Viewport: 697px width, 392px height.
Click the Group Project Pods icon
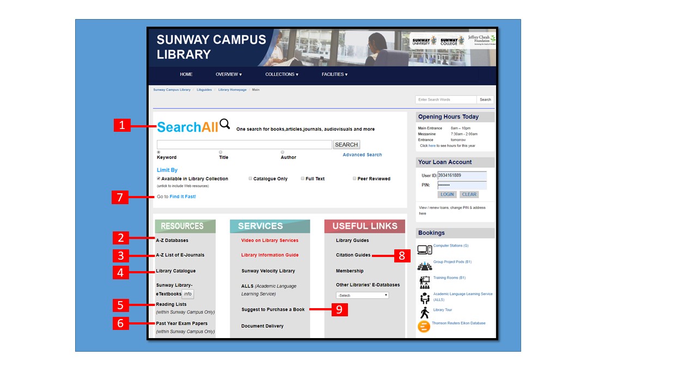tap(425, 266)
